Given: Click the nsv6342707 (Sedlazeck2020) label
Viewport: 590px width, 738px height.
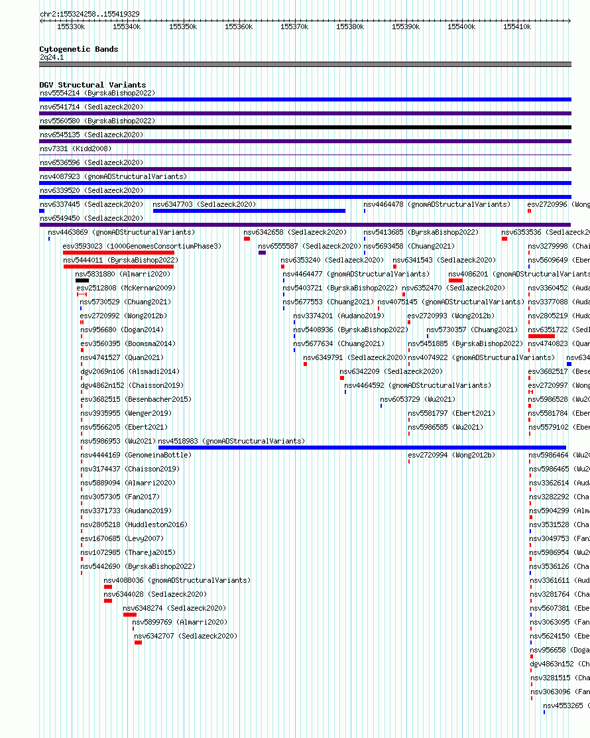Looking at the screenshot, I should [186, 636].
